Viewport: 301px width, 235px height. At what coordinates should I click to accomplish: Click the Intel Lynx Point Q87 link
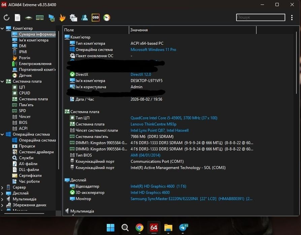pos(160,130)
